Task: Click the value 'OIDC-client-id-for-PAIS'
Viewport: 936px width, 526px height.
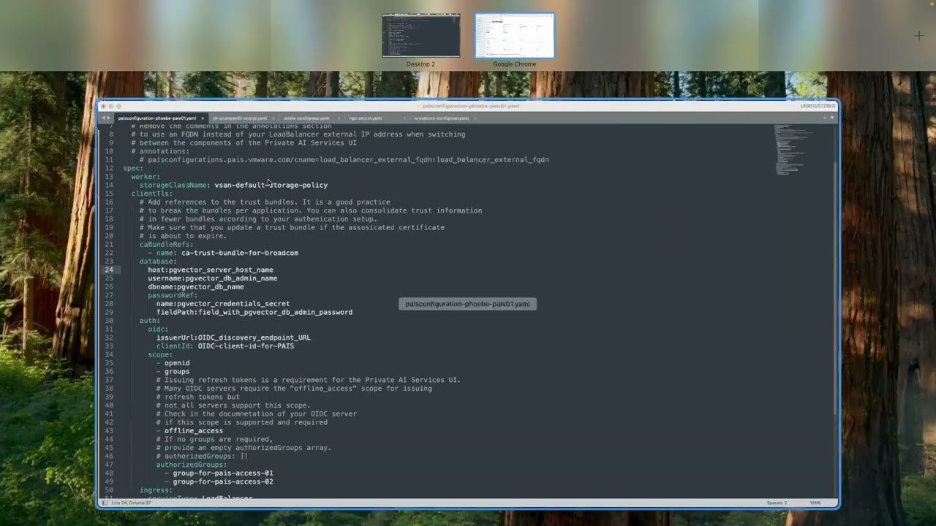Action: coord(246,346)
